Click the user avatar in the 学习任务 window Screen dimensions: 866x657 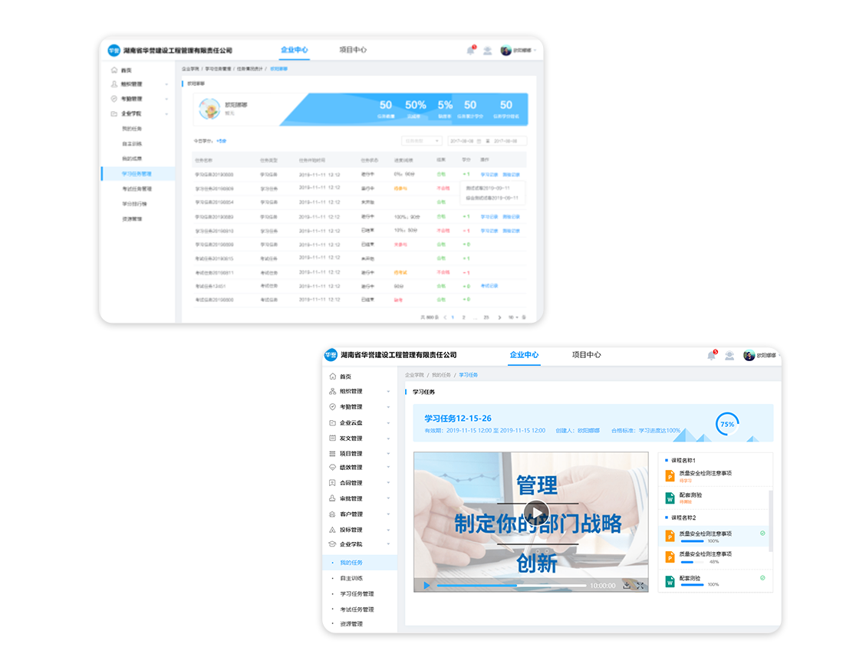(749, 356)
